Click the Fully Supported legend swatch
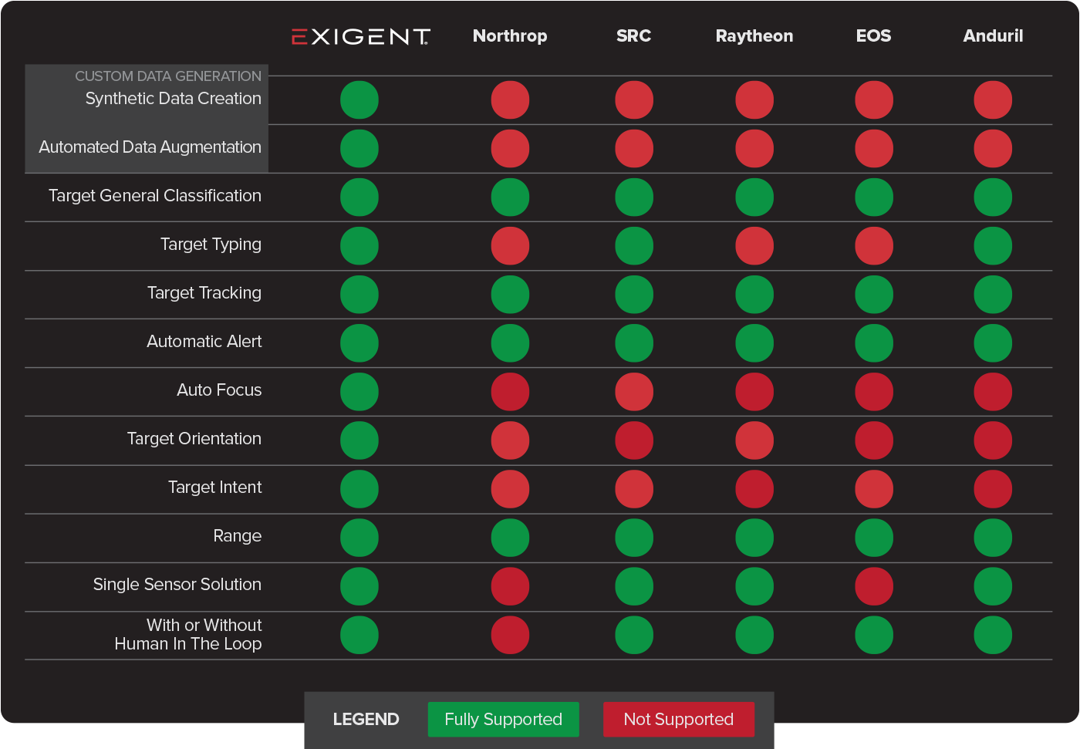Screen dimensions: 1080x749 click(x=504, y=719)
